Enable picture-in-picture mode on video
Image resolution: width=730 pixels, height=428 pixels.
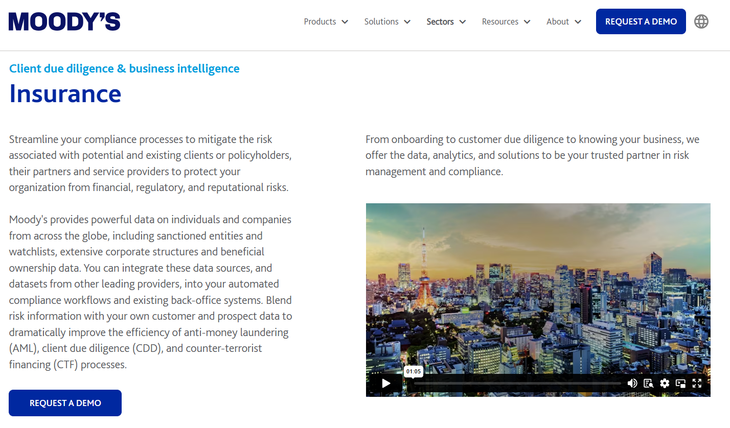click(x=680, y=383)
